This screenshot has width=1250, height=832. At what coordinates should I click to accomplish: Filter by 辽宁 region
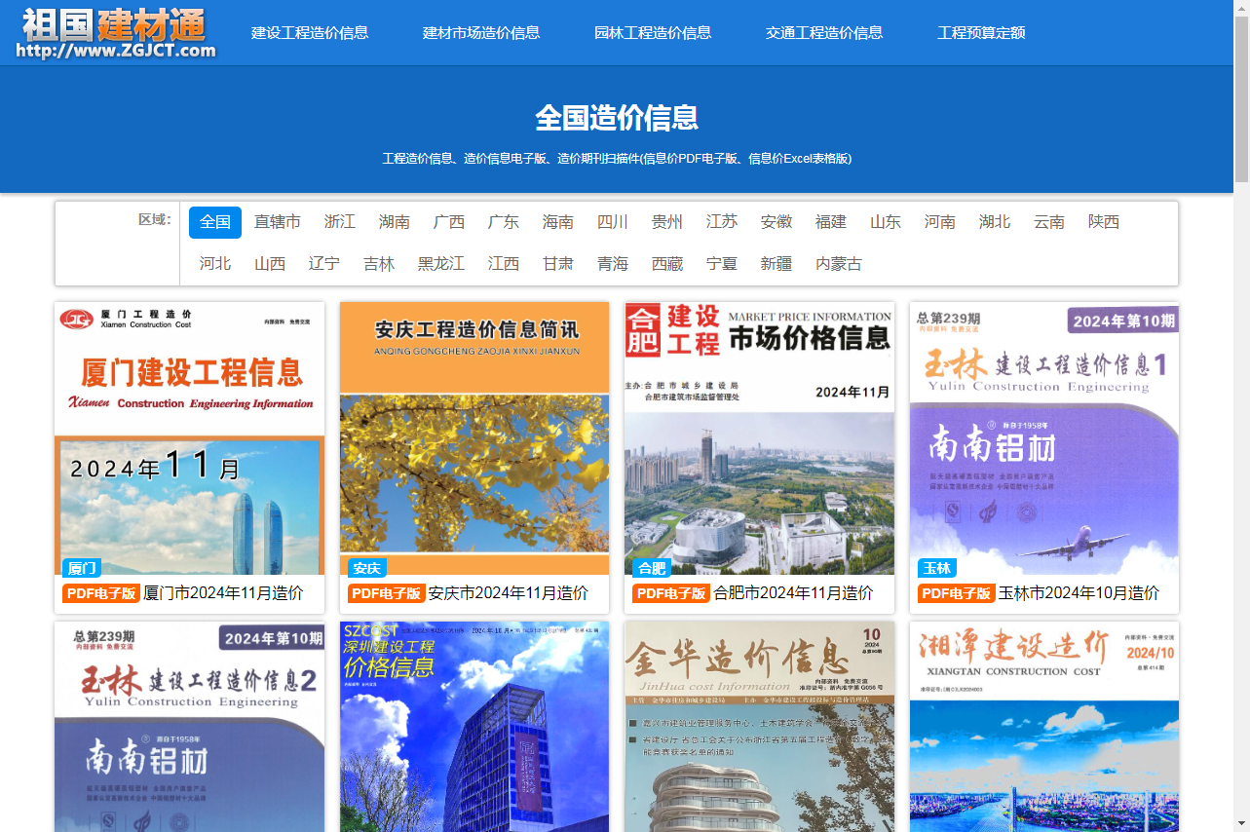[x=324, y=264]
